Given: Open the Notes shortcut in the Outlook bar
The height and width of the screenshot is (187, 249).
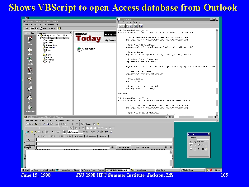Looking at the screenshot, I should point(30,99).
